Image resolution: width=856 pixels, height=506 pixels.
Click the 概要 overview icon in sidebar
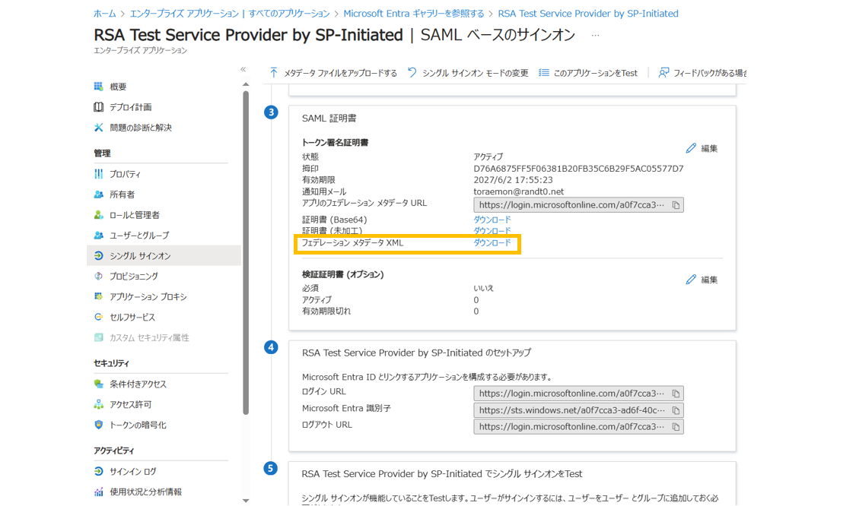click(x=98, y=86)
